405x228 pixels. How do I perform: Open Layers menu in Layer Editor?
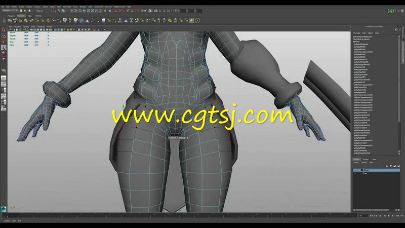coord(356,163)
